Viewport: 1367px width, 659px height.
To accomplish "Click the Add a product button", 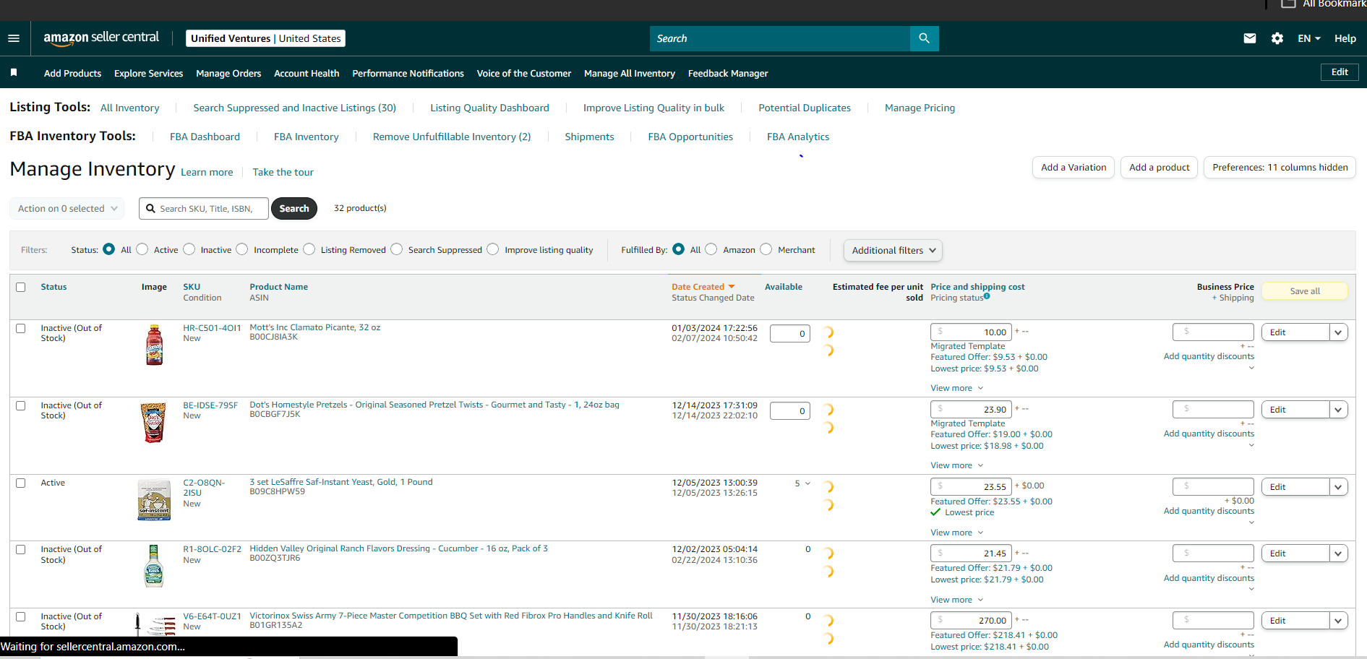I will click(x=1160, y=168).
